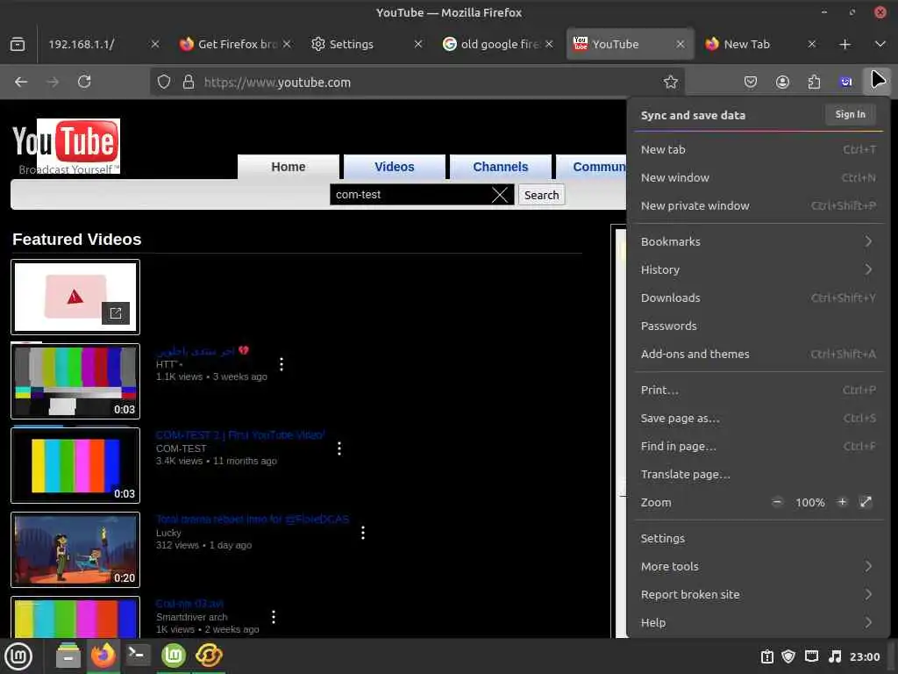Open the list all tabs dropdown arrow
Image resolution: width=898 pixels, height=674 pixels.
[x=880, y=44]
